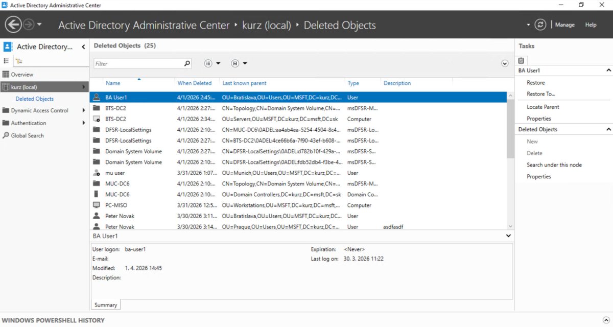Image resolution: width=613 pixels, height=327 pixels.
Task: Refresh the Deleted Objects view
Action: [x=540, y=25]
